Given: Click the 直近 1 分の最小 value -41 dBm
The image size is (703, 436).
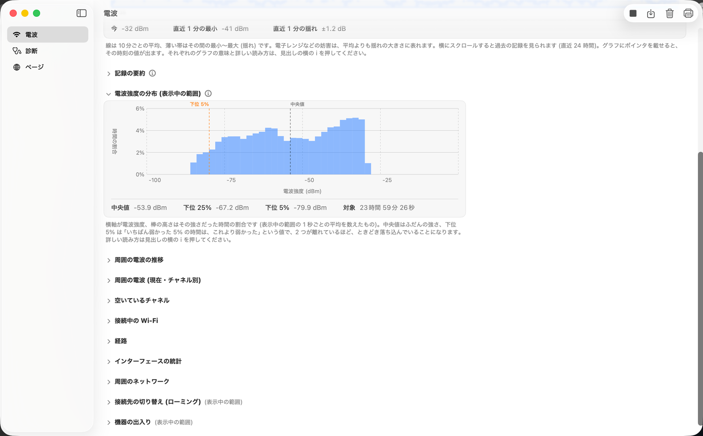Looking at the screenshot, I should coord(235,29).
